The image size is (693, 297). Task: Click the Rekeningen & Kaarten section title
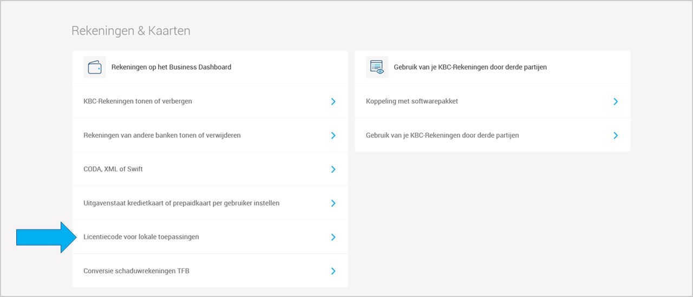tap(131, 31)
